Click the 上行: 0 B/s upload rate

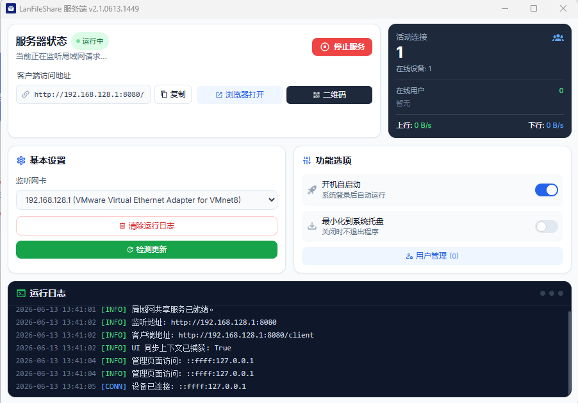413,125
